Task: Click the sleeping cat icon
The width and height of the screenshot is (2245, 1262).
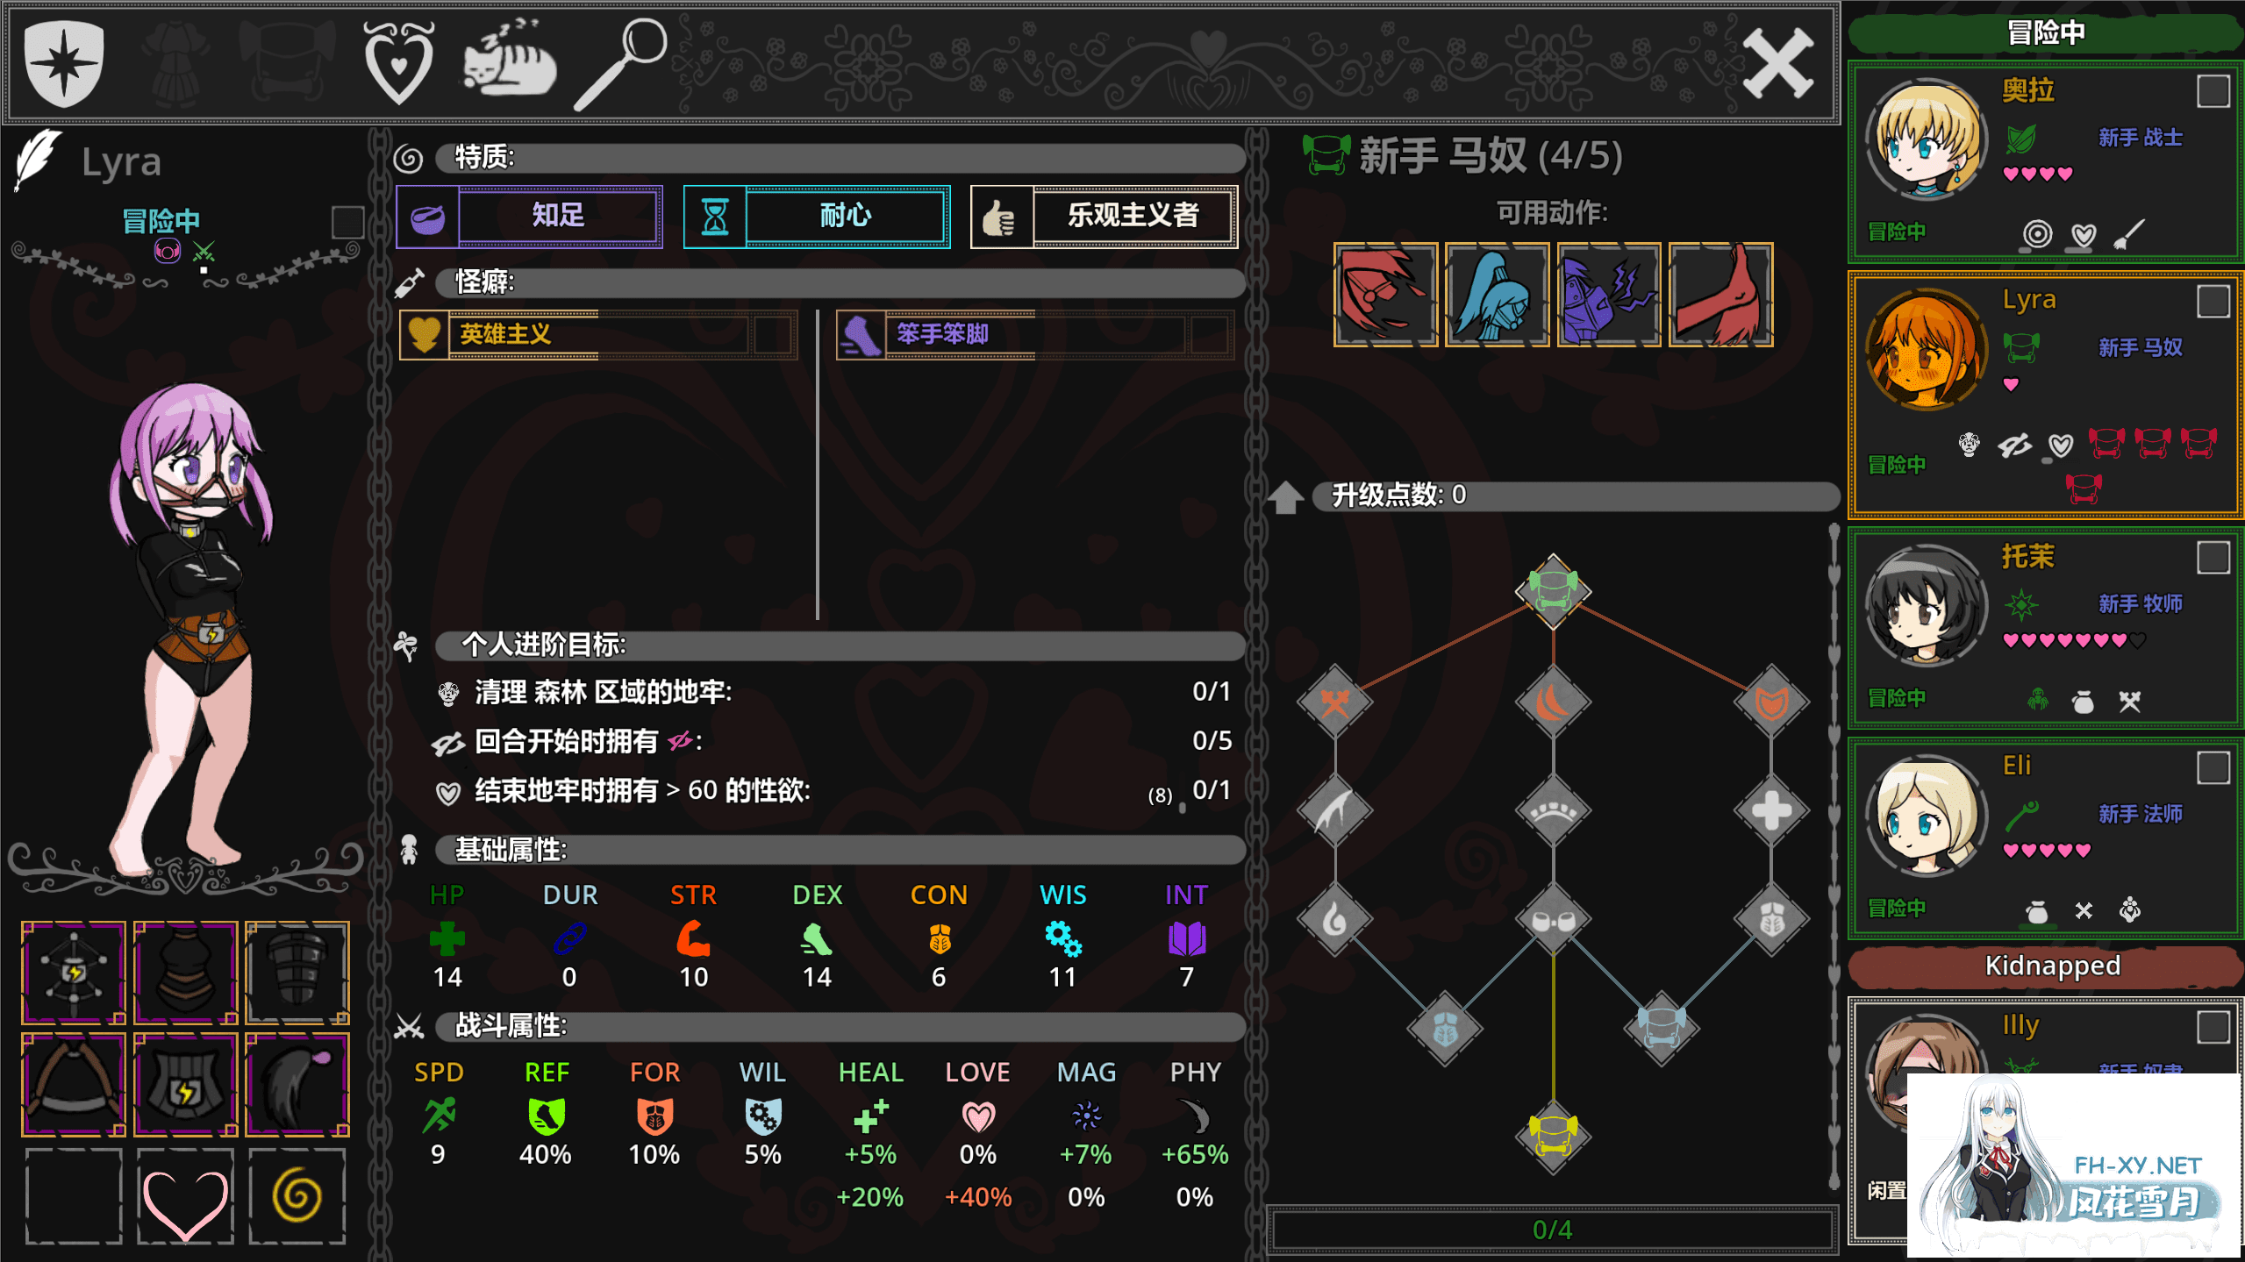Action: coord(509,58)
